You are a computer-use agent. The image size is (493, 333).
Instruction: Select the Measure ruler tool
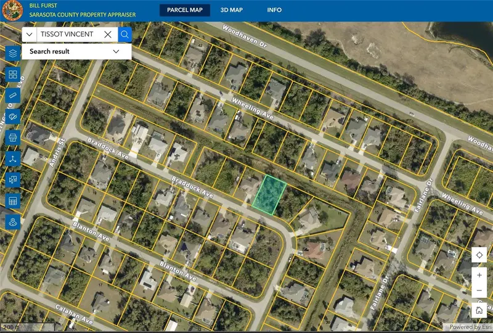tap(13, 96)
